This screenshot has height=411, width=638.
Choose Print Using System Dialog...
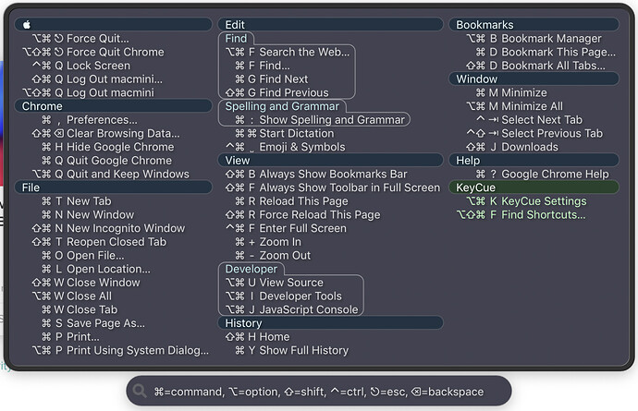pyautogui.click(x=120, y=350)
